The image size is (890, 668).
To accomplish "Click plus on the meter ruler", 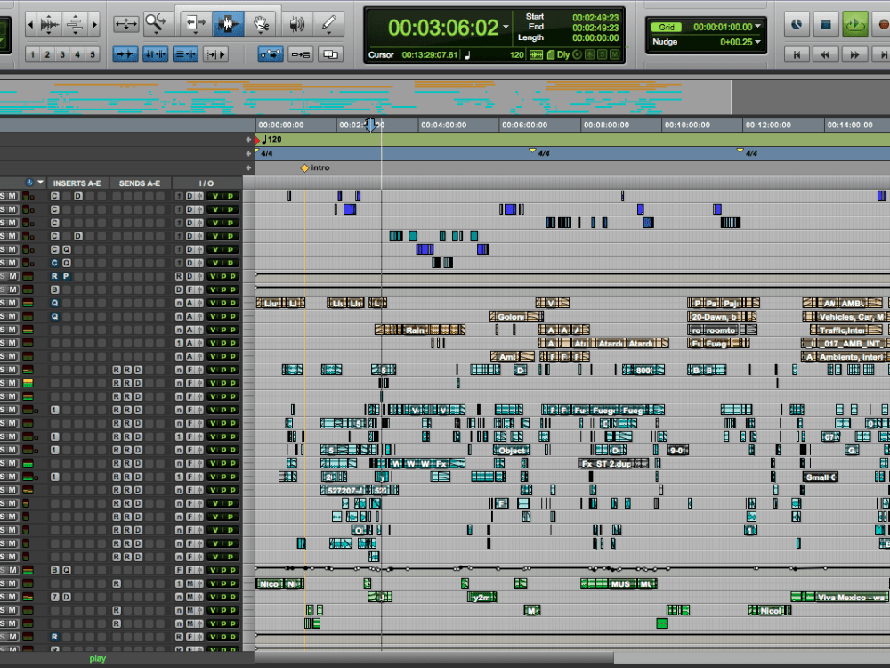I will click(248, 153).
